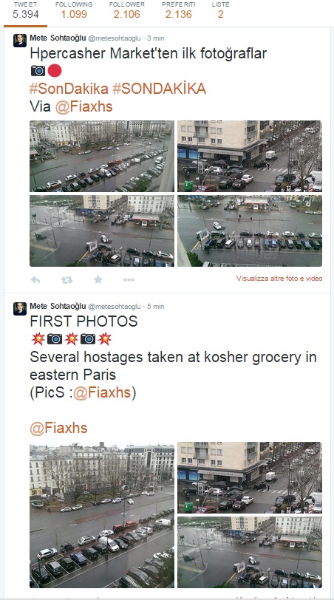This screenshot has height=600, width=334.
Task: Click the #SonDakika hashtag
Action: pos(69,89)
